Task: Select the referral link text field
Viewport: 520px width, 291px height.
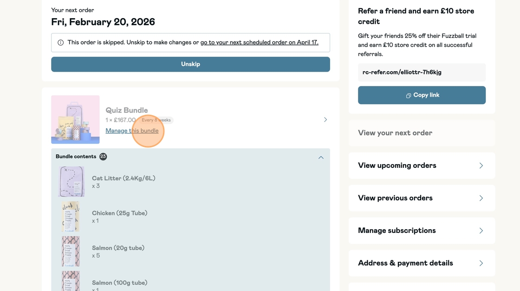Action: (x=422, y=73)
